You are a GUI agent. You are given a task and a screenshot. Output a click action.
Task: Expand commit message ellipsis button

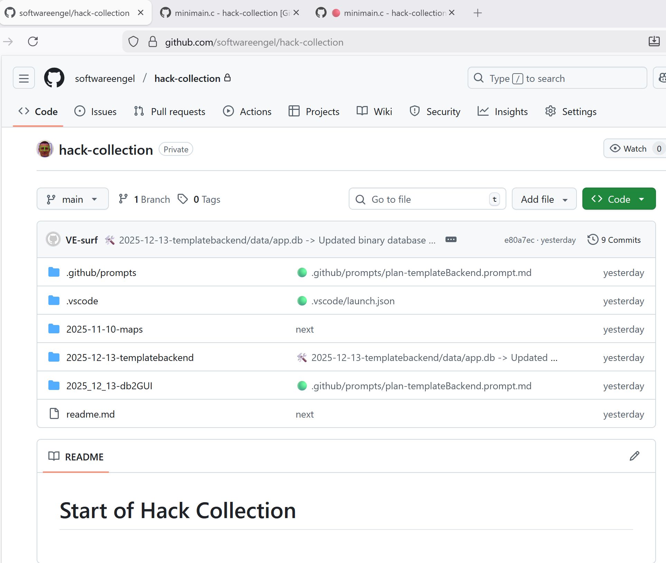pyautogui.click(x=451, y=240)
